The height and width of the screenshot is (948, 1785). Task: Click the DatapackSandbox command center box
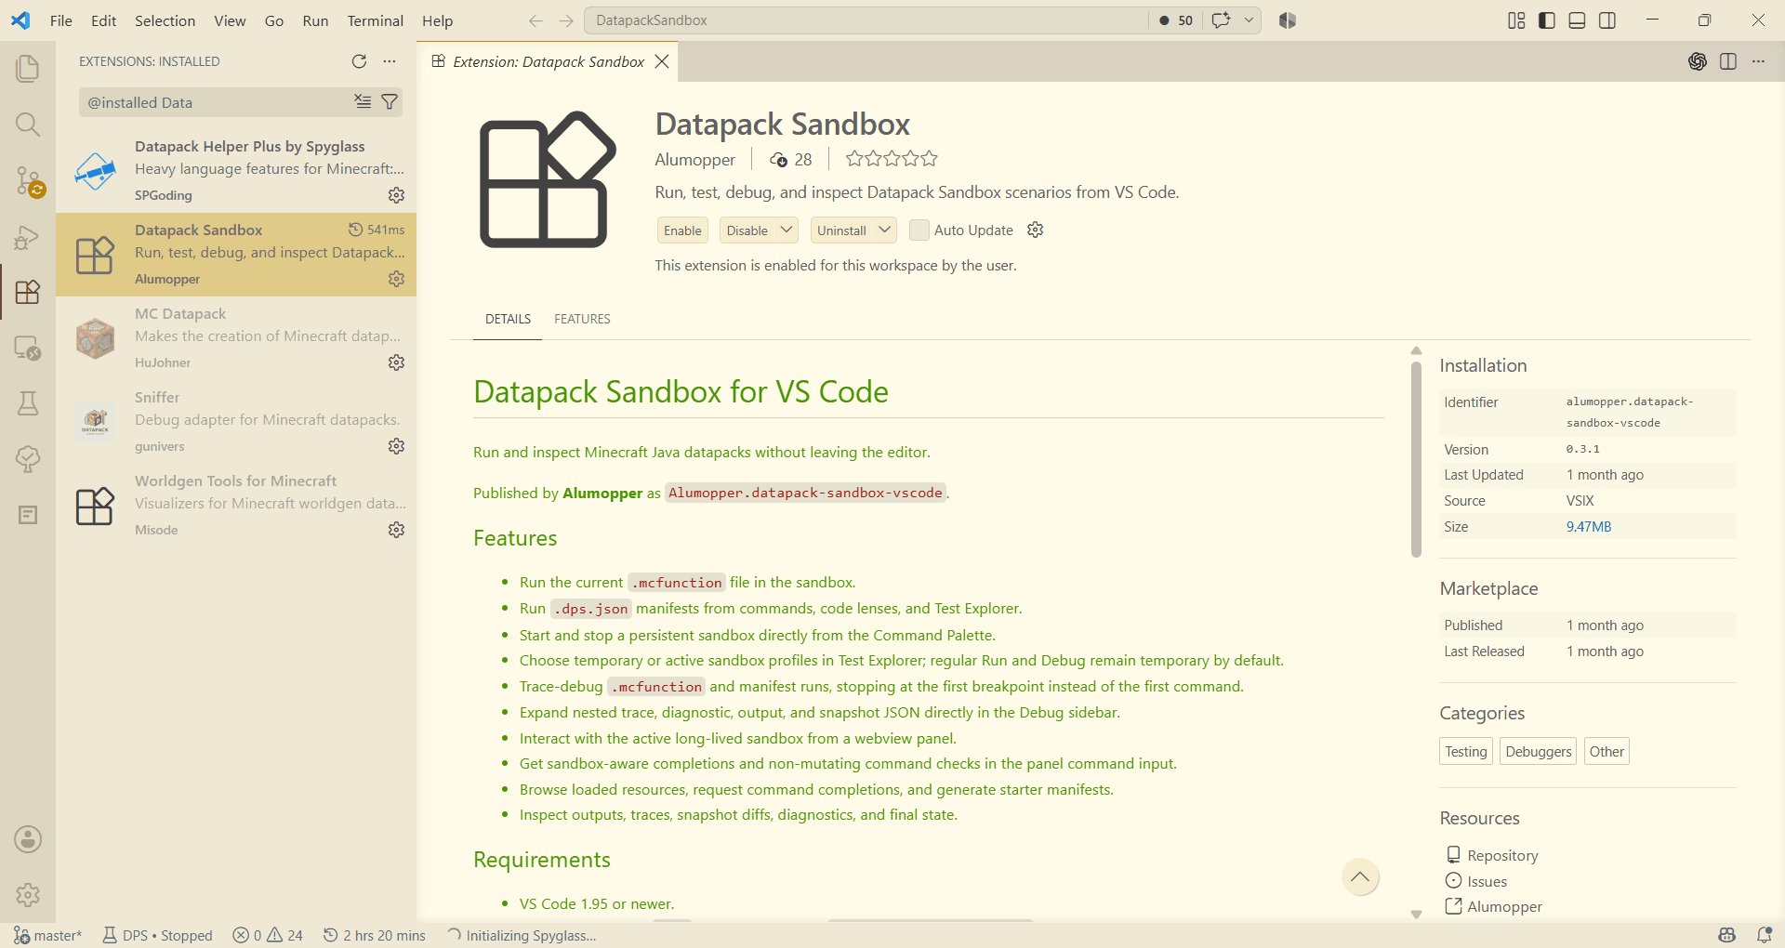tap(866, 20)
